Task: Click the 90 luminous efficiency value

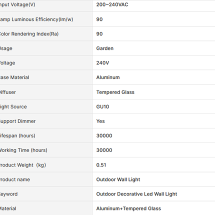Action: [x=99, y=19]
